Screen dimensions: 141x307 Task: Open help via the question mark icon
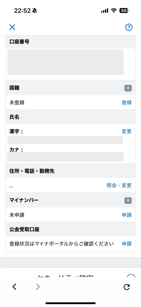129,27
